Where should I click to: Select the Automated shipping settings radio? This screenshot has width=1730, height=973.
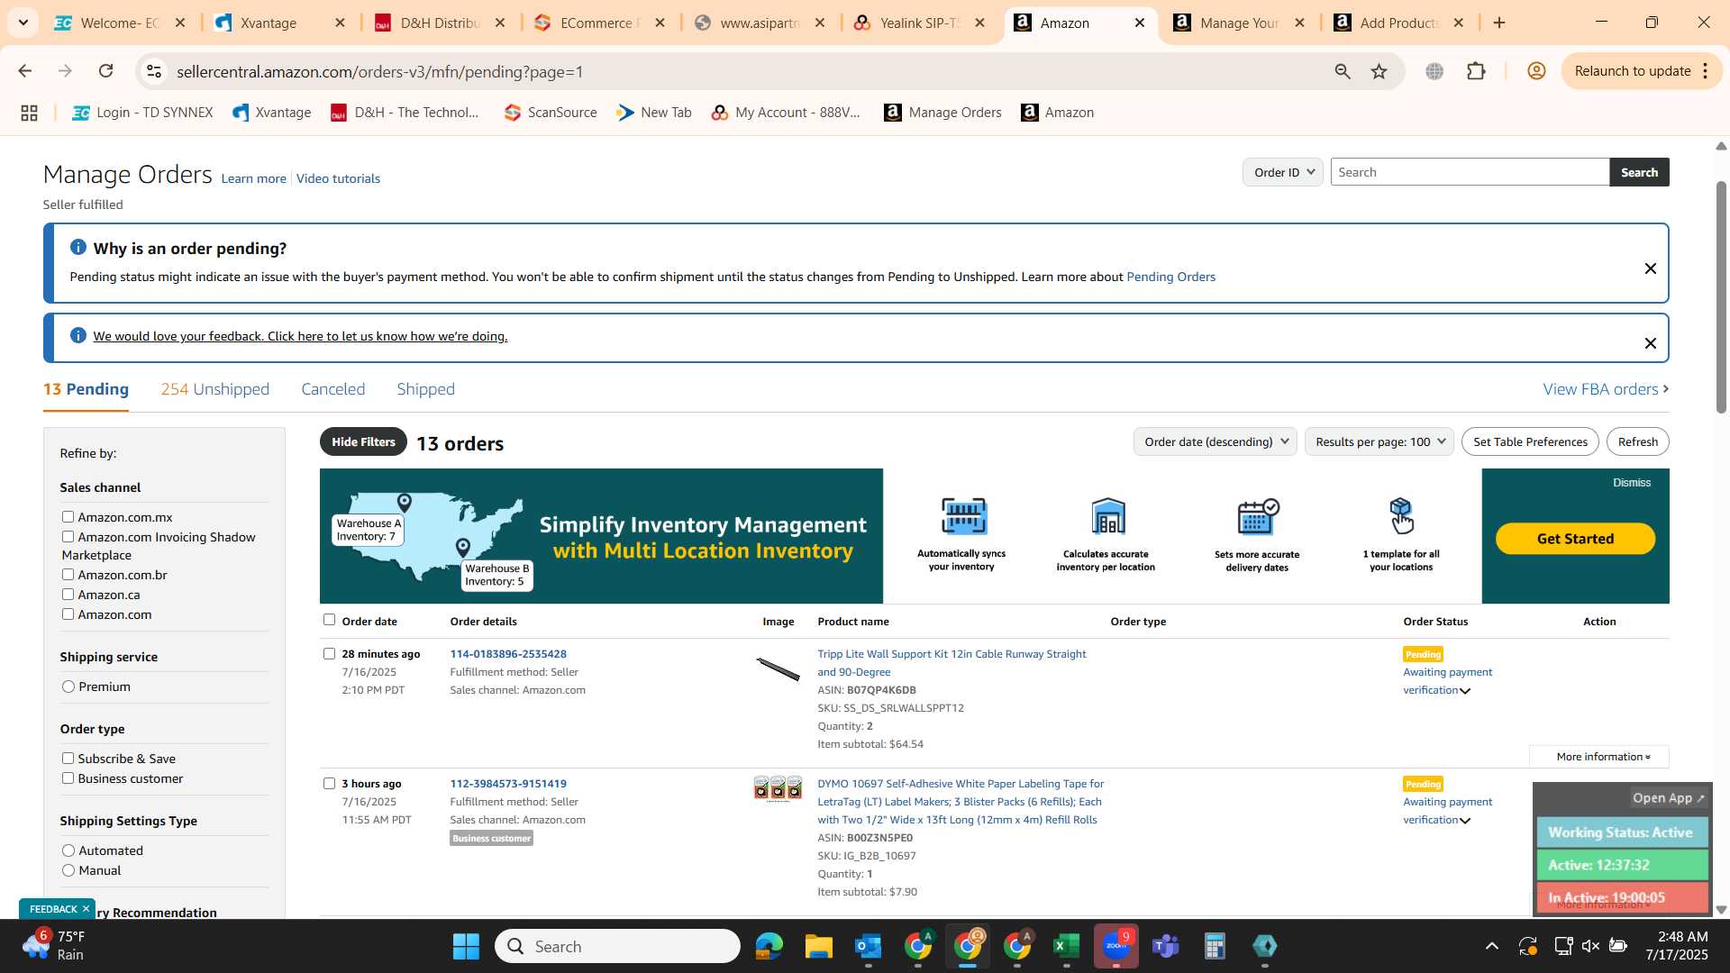[x=68, y=850]
